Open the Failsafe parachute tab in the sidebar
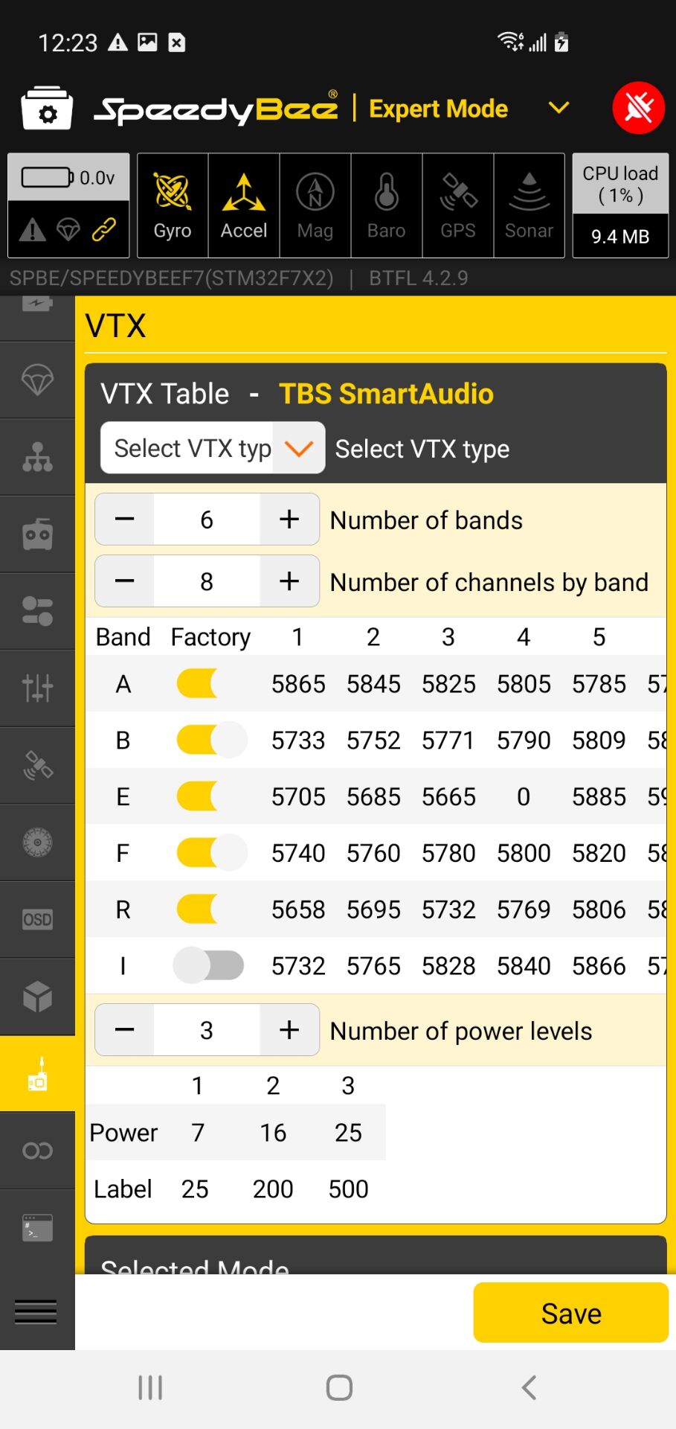 click(x=37, y=380)
